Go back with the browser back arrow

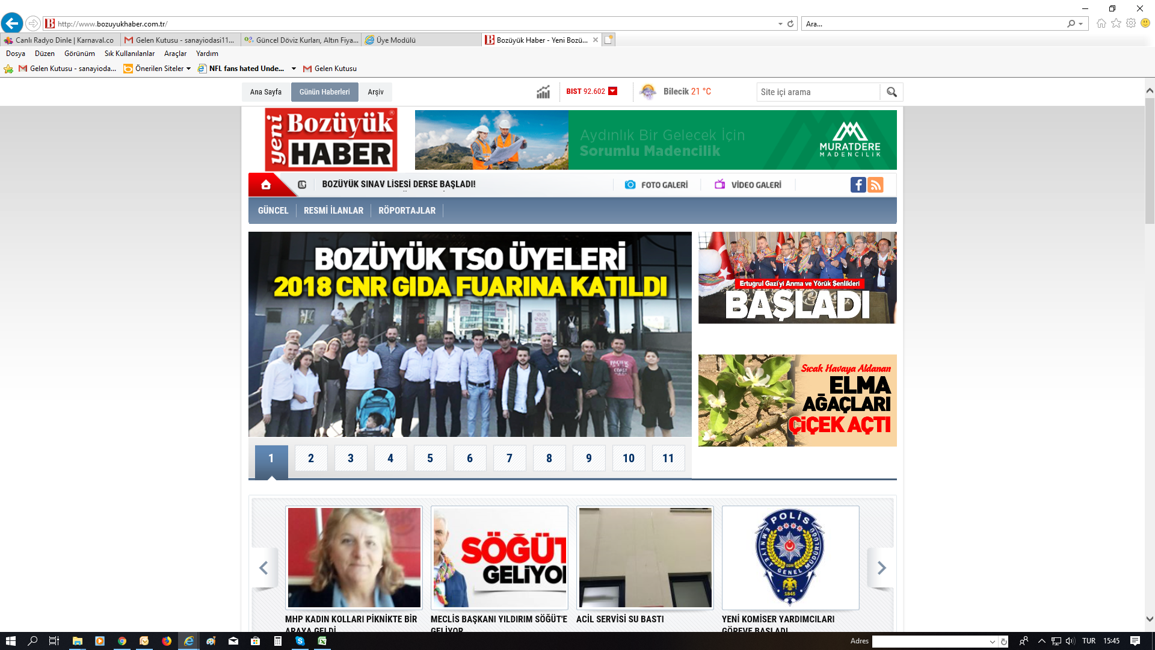12,23
